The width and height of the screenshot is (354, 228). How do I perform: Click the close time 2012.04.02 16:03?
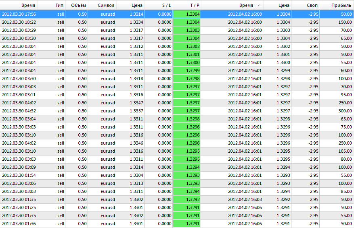(245, 199)
